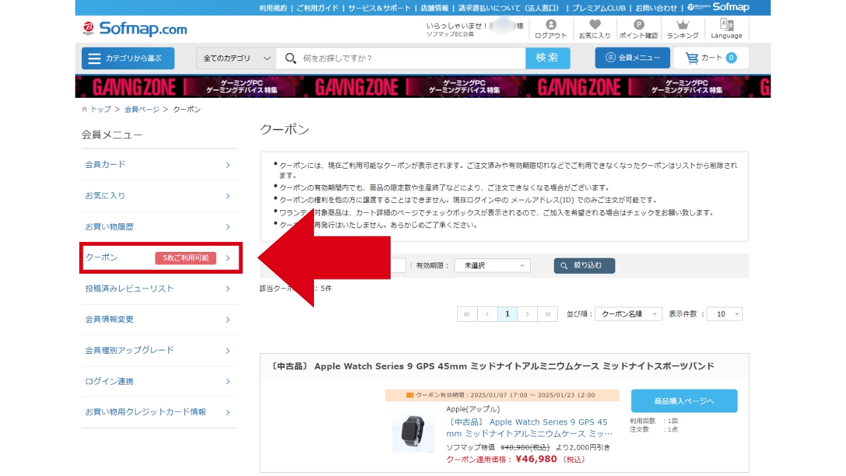This screenshot has height=476, width=846.
Task: Change display count dropdown
Action: [x=724, y=314]
